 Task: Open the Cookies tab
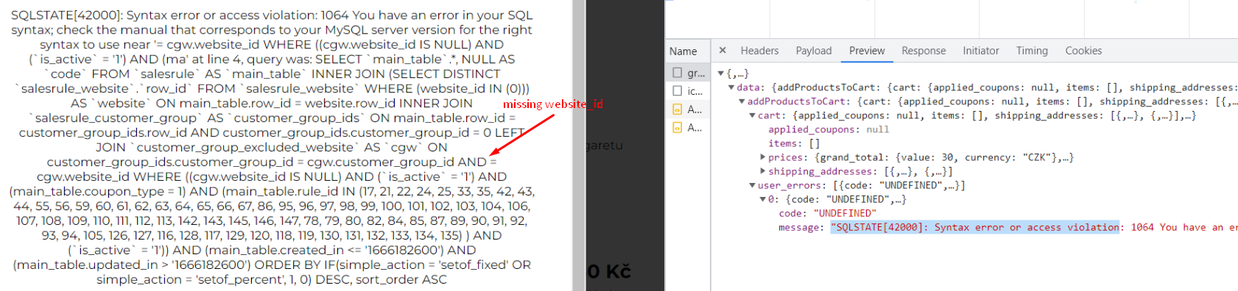coord(1083,51)
